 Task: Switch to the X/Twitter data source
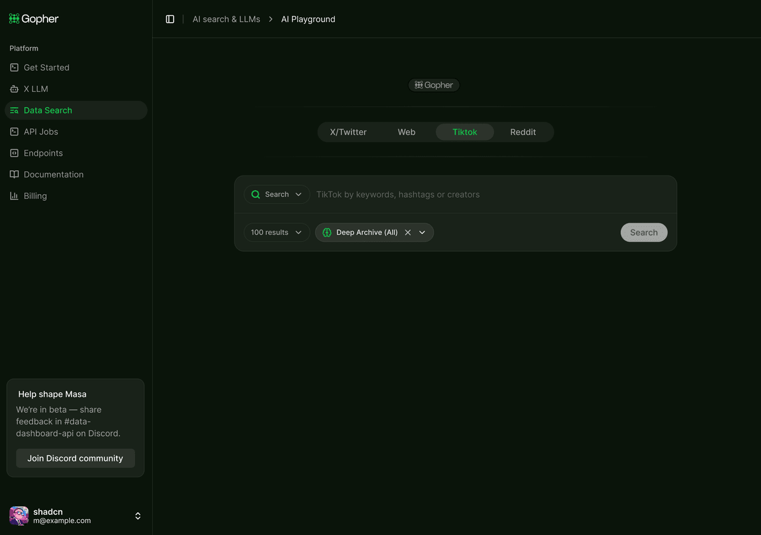(x=348, y=132)
